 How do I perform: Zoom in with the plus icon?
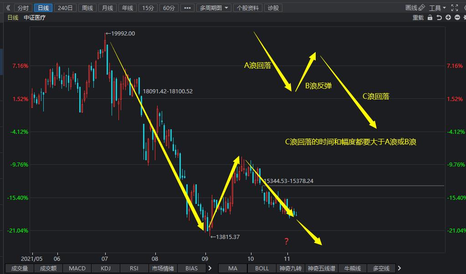point(448,17)
